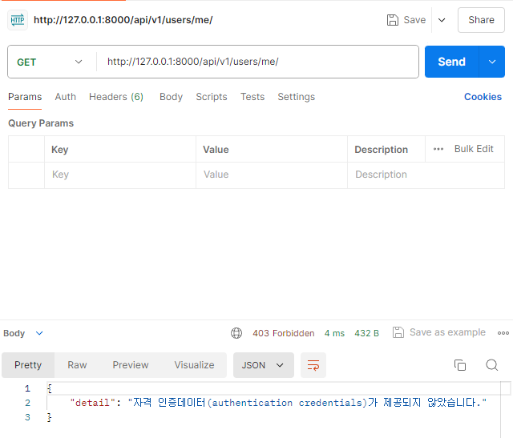Select the Pretty response view
The width and height of the screenshot is (513, 438).
[28, 365]
